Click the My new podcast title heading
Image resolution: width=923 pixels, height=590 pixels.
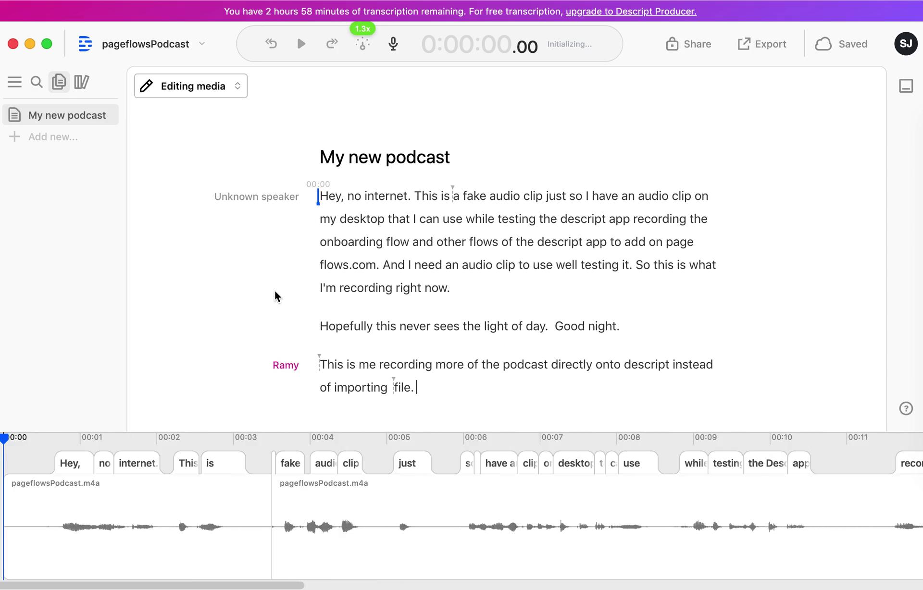click(385, 157)
